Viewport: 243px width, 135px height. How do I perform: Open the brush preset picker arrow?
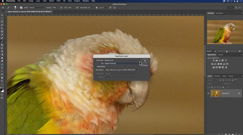tap(18, 8)
